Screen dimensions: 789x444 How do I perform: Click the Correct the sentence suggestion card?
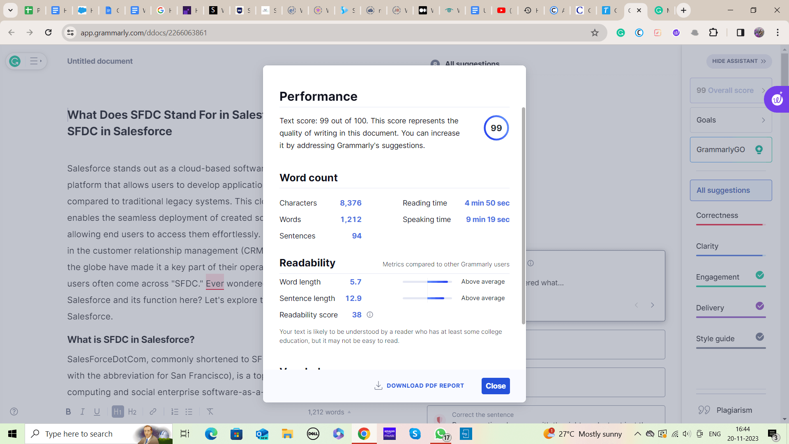tap(546, 414)
